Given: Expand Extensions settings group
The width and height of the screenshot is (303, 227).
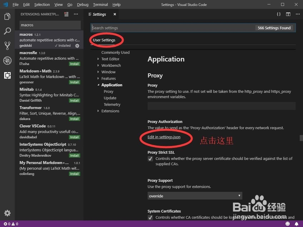Looking at the screenshot, I should pyautogui.click(x=98, y=111).
